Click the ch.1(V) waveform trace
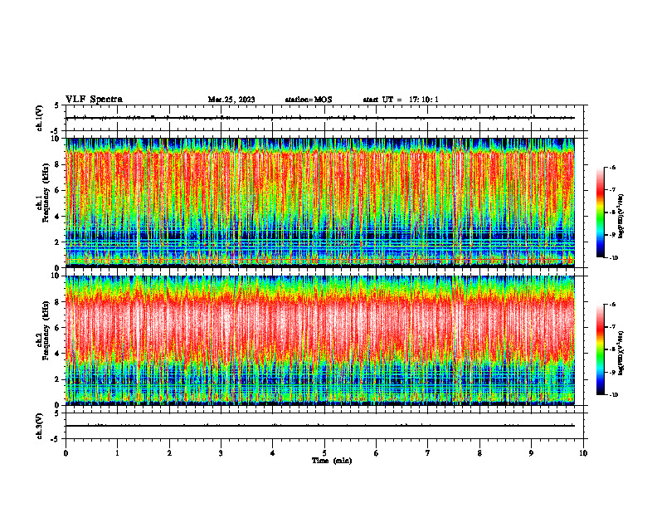 click(x=320, y=118)
